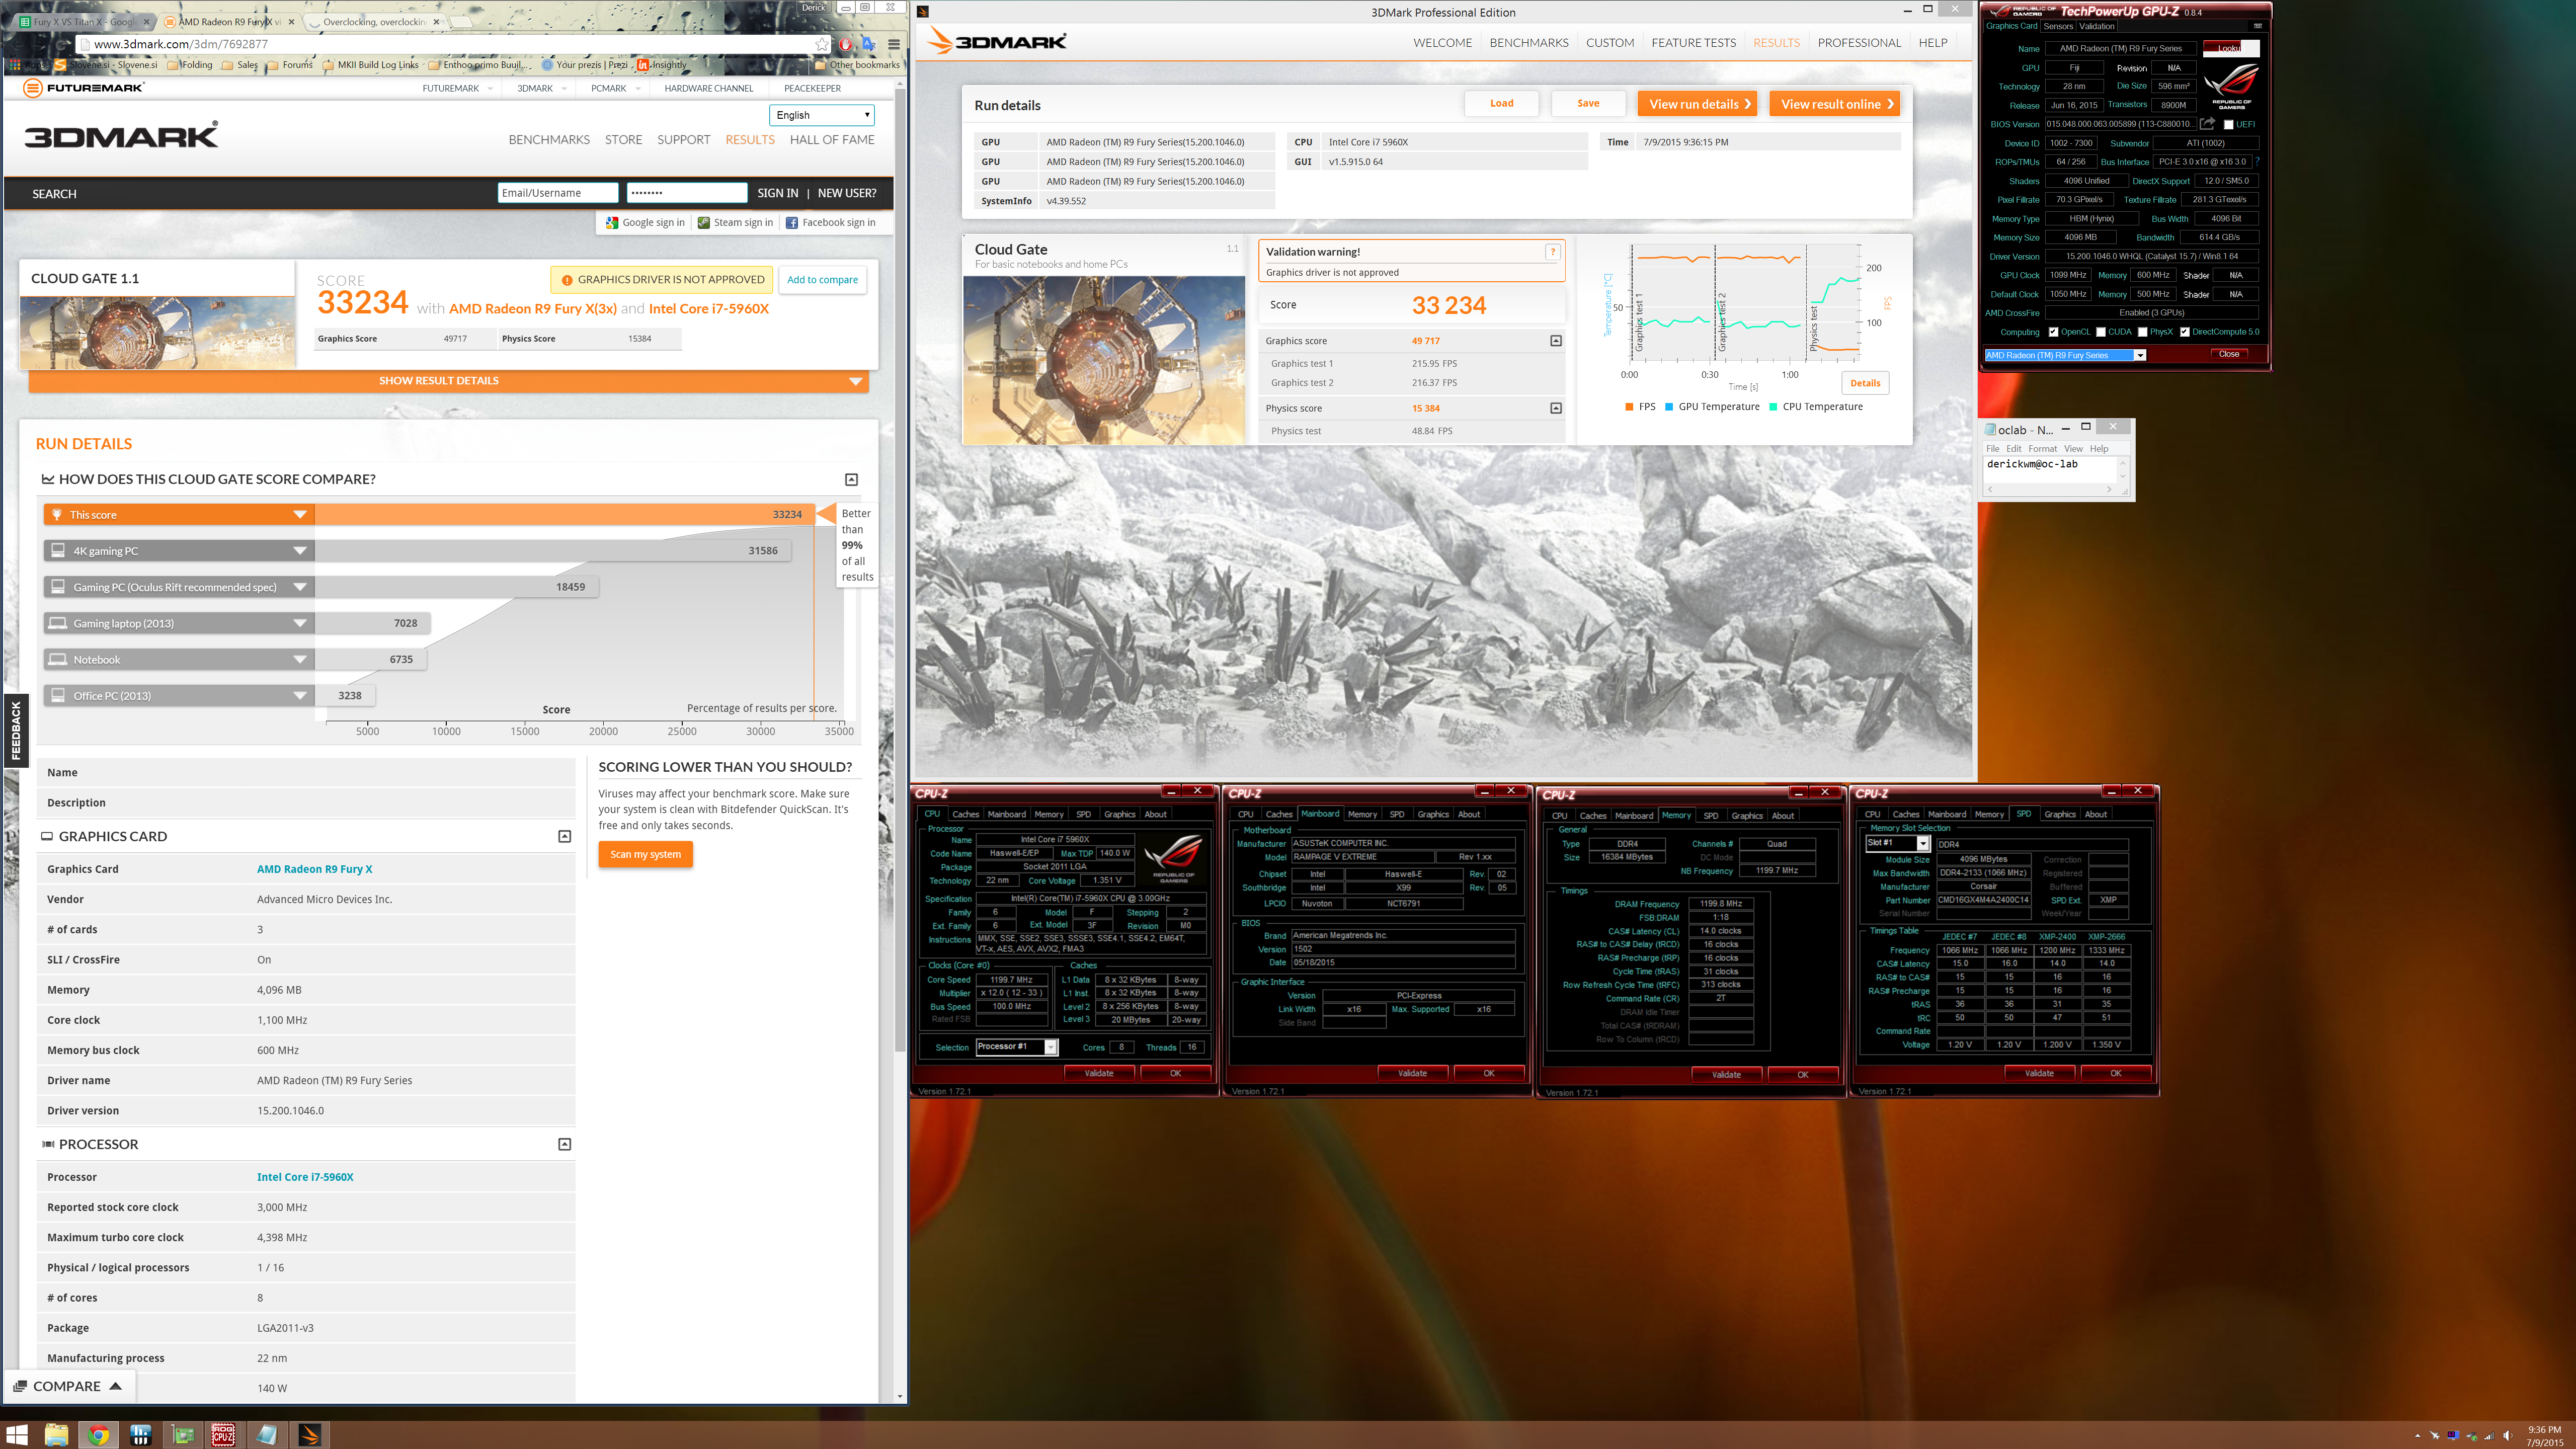Click the Chrome reload button

pos(62,44)
